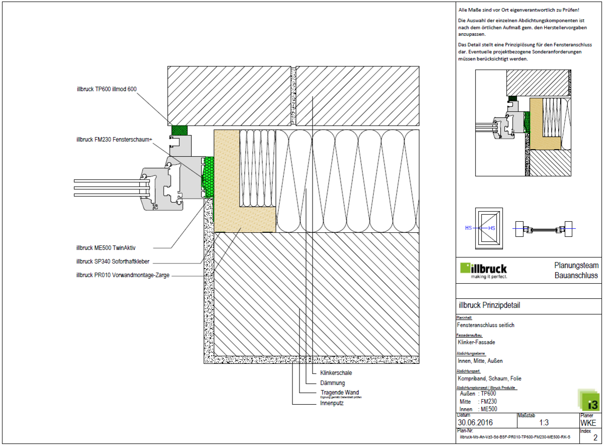Click the green FM230 honeycomb foam joint
The height and width of the screenshot is (446, 604).
pyautogui.click(x=209, y=176)
